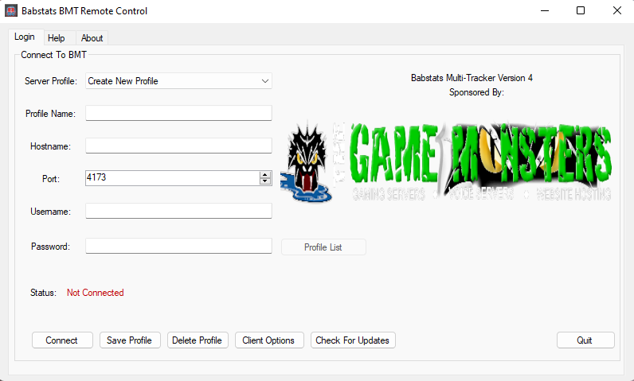Click the Quit button
Viewport: 634px width, 381px height.
click(x=585, y=340)
